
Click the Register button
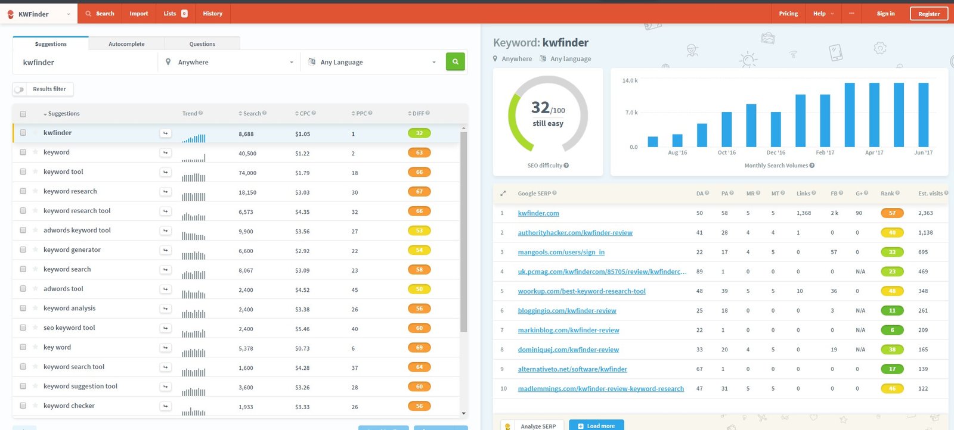[928, 14]
